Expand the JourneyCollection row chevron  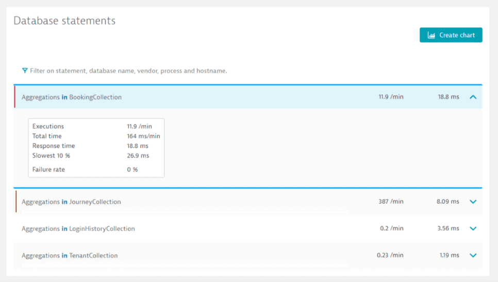[473, 202]
